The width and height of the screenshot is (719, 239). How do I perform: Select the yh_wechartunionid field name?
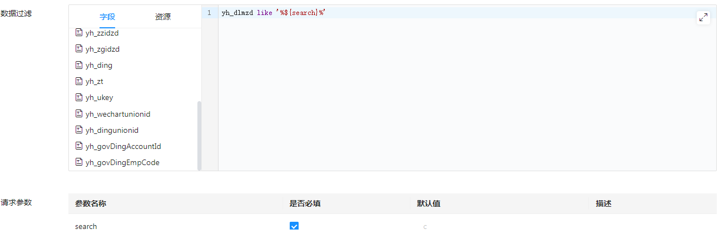coord(118,114)
